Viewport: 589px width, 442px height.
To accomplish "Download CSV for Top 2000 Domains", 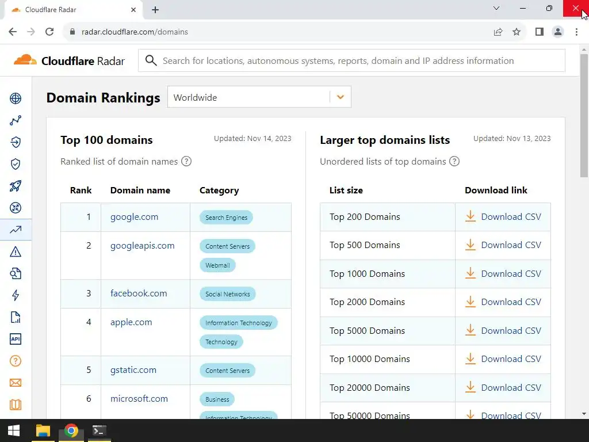I will [x=503, y=302].
